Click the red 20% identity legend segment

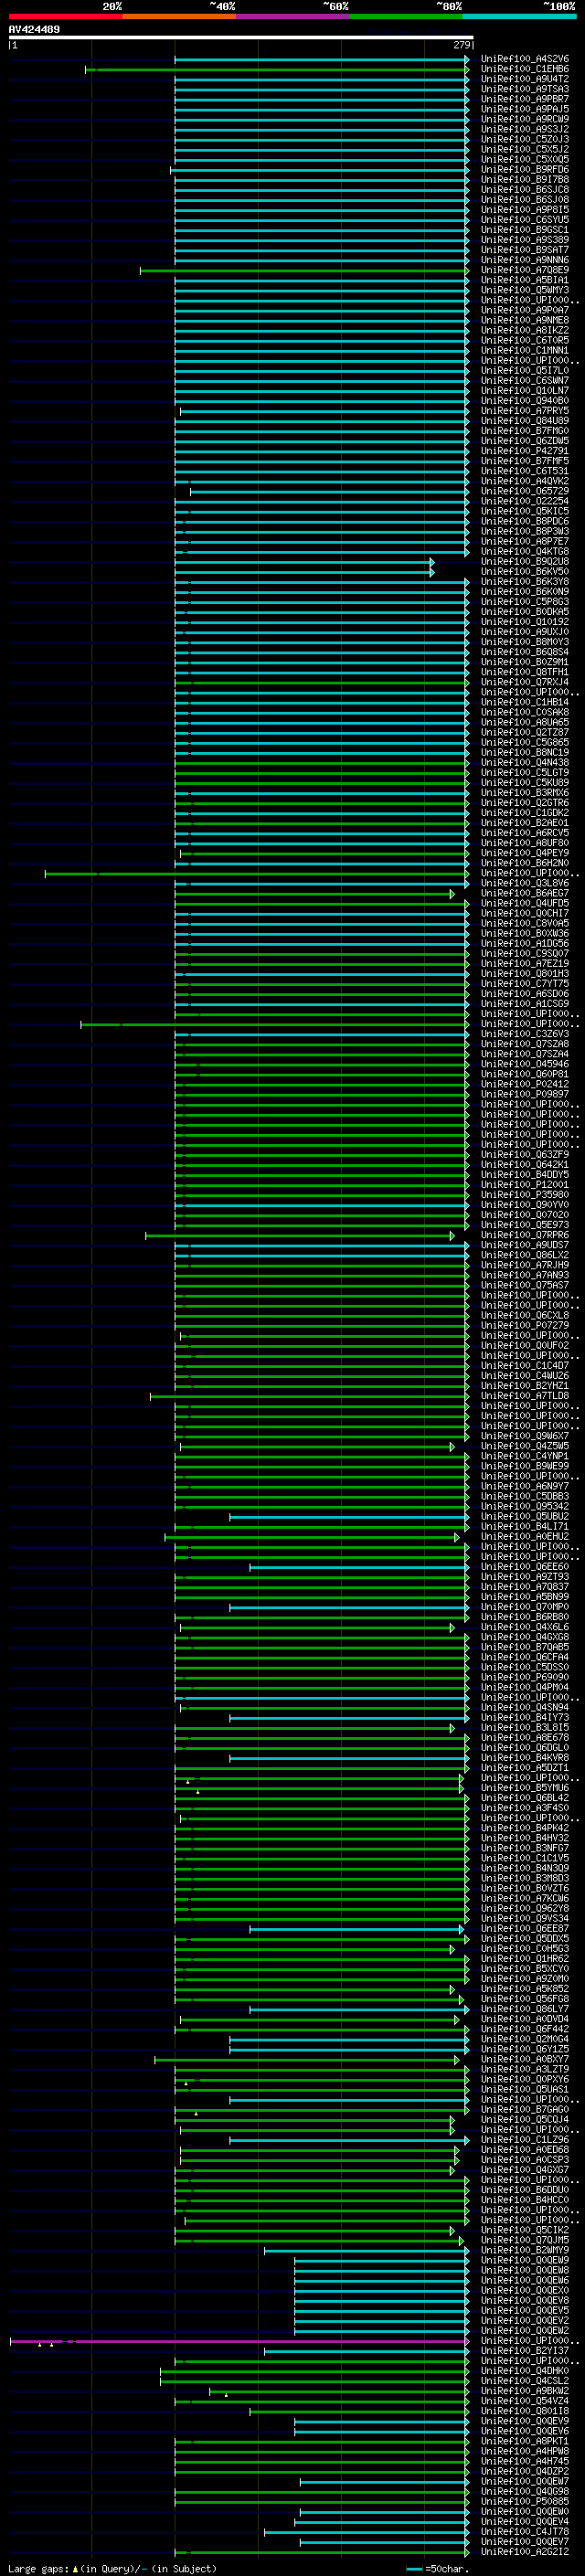(x=65, y=16)
